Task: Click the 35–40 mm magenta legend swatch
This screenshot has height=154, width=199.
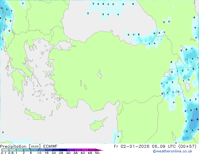Action: click(x=78, y=150)
